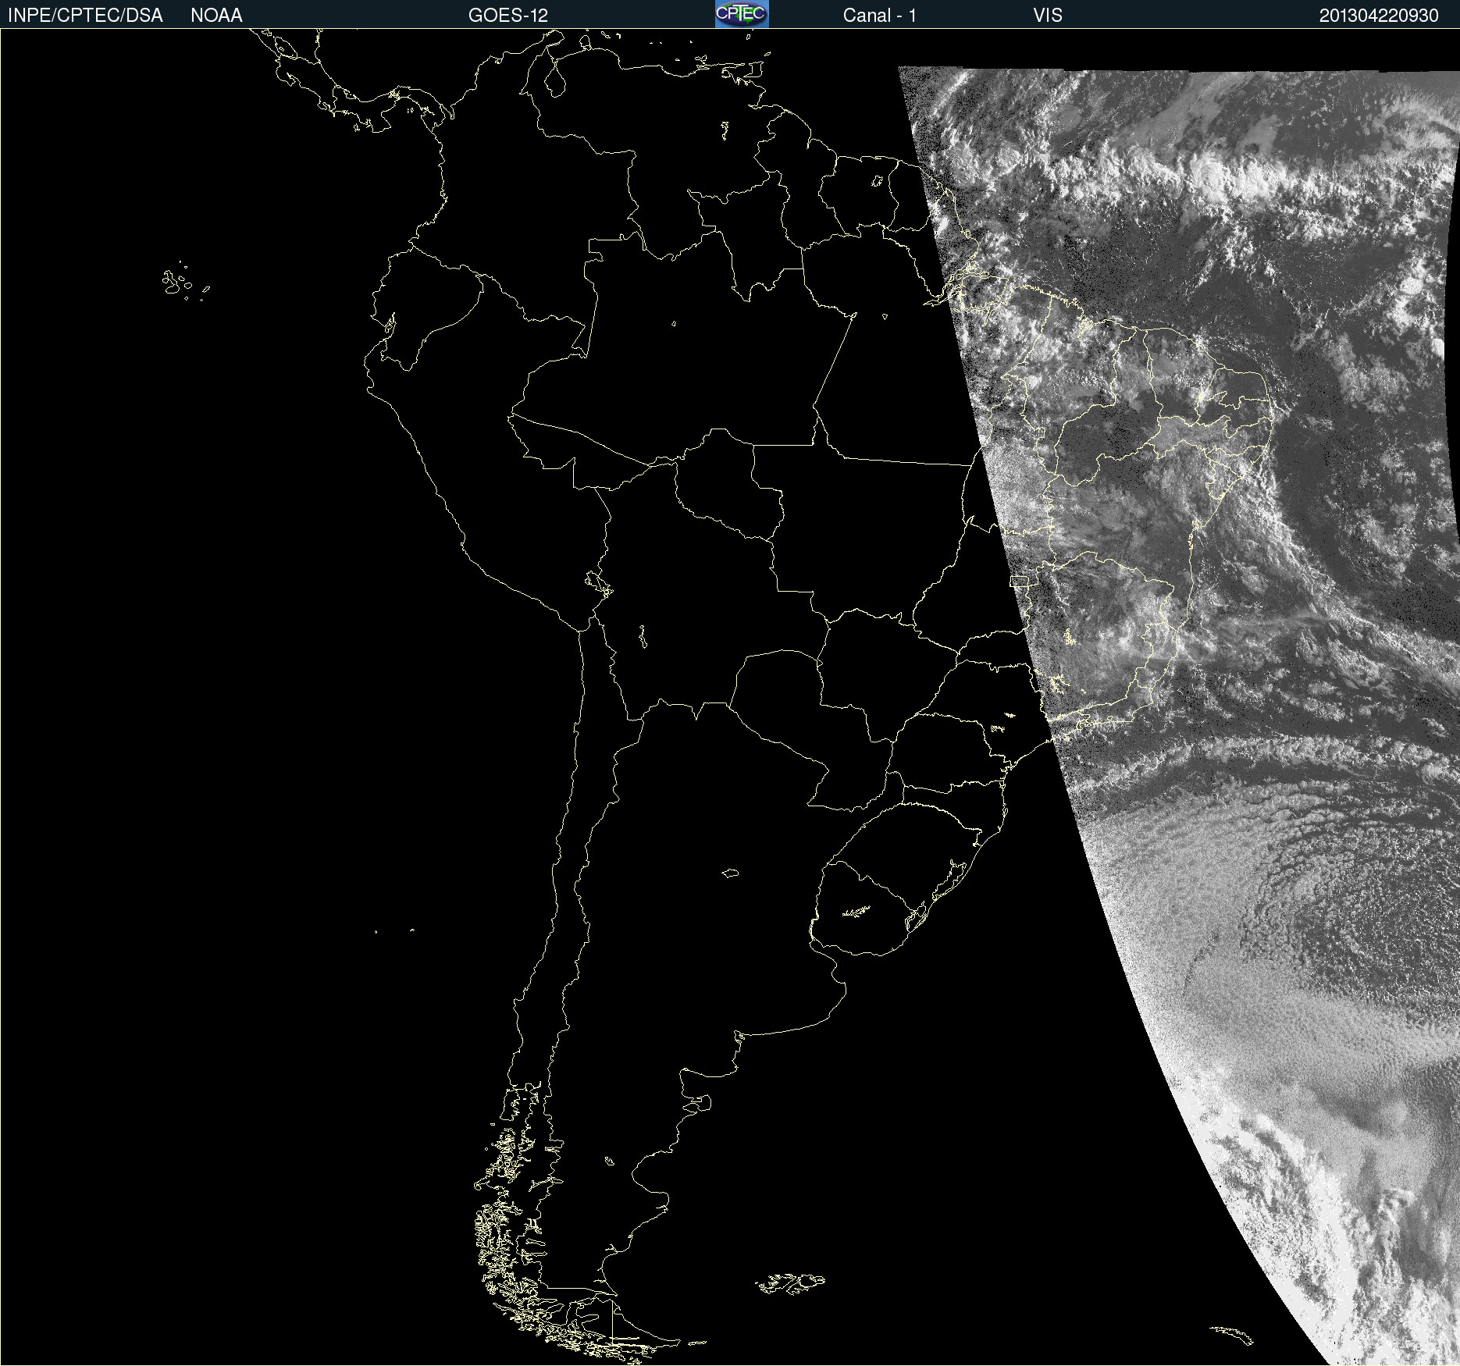Click the 201304220930 timestamp

pyautogui.click(x=1379, y=16)
